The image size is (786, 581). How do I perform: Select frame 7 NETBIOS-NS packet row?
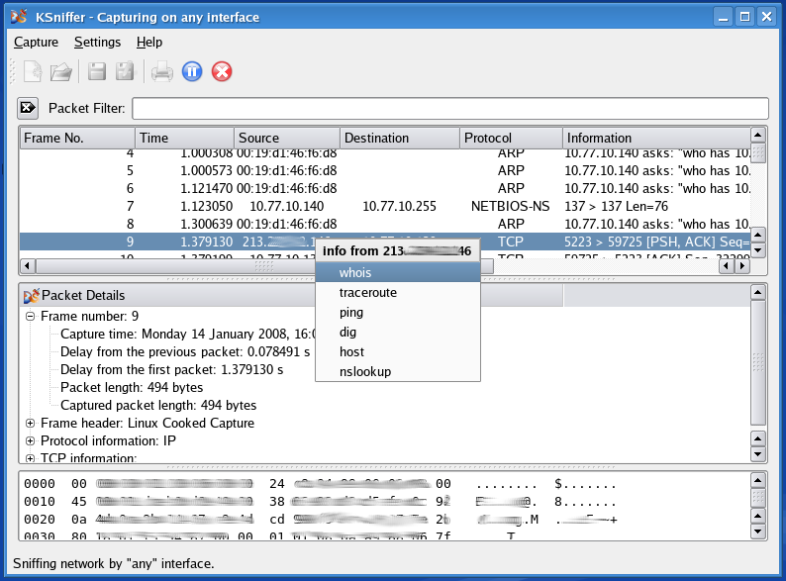[x=385, y=206]
